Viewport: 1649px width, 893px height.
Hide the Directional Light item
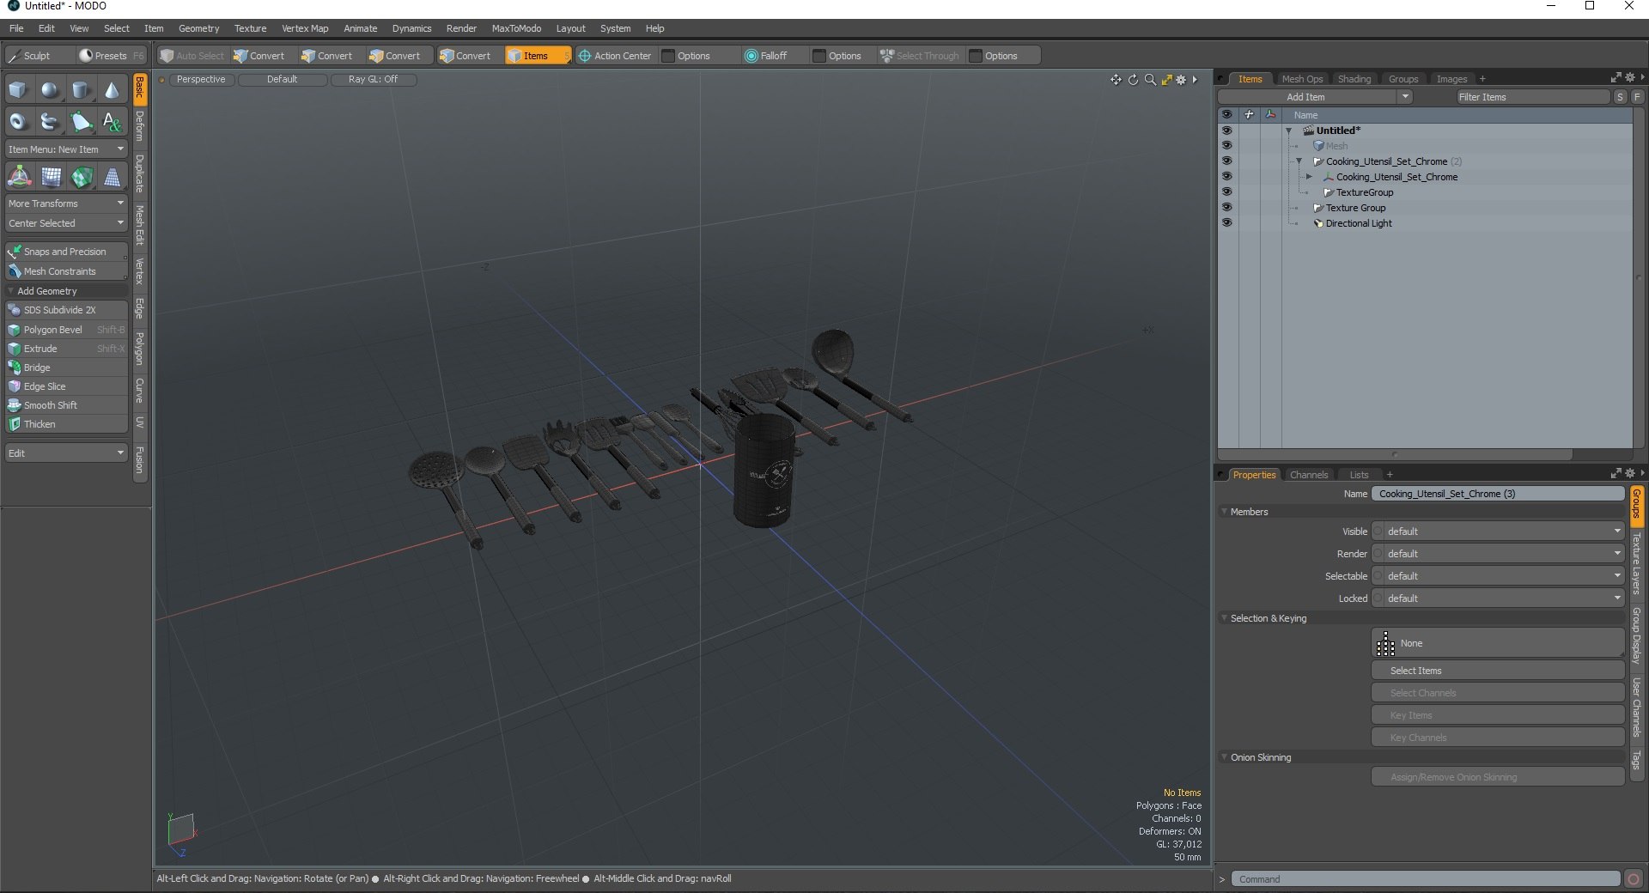pos(1226,223)
